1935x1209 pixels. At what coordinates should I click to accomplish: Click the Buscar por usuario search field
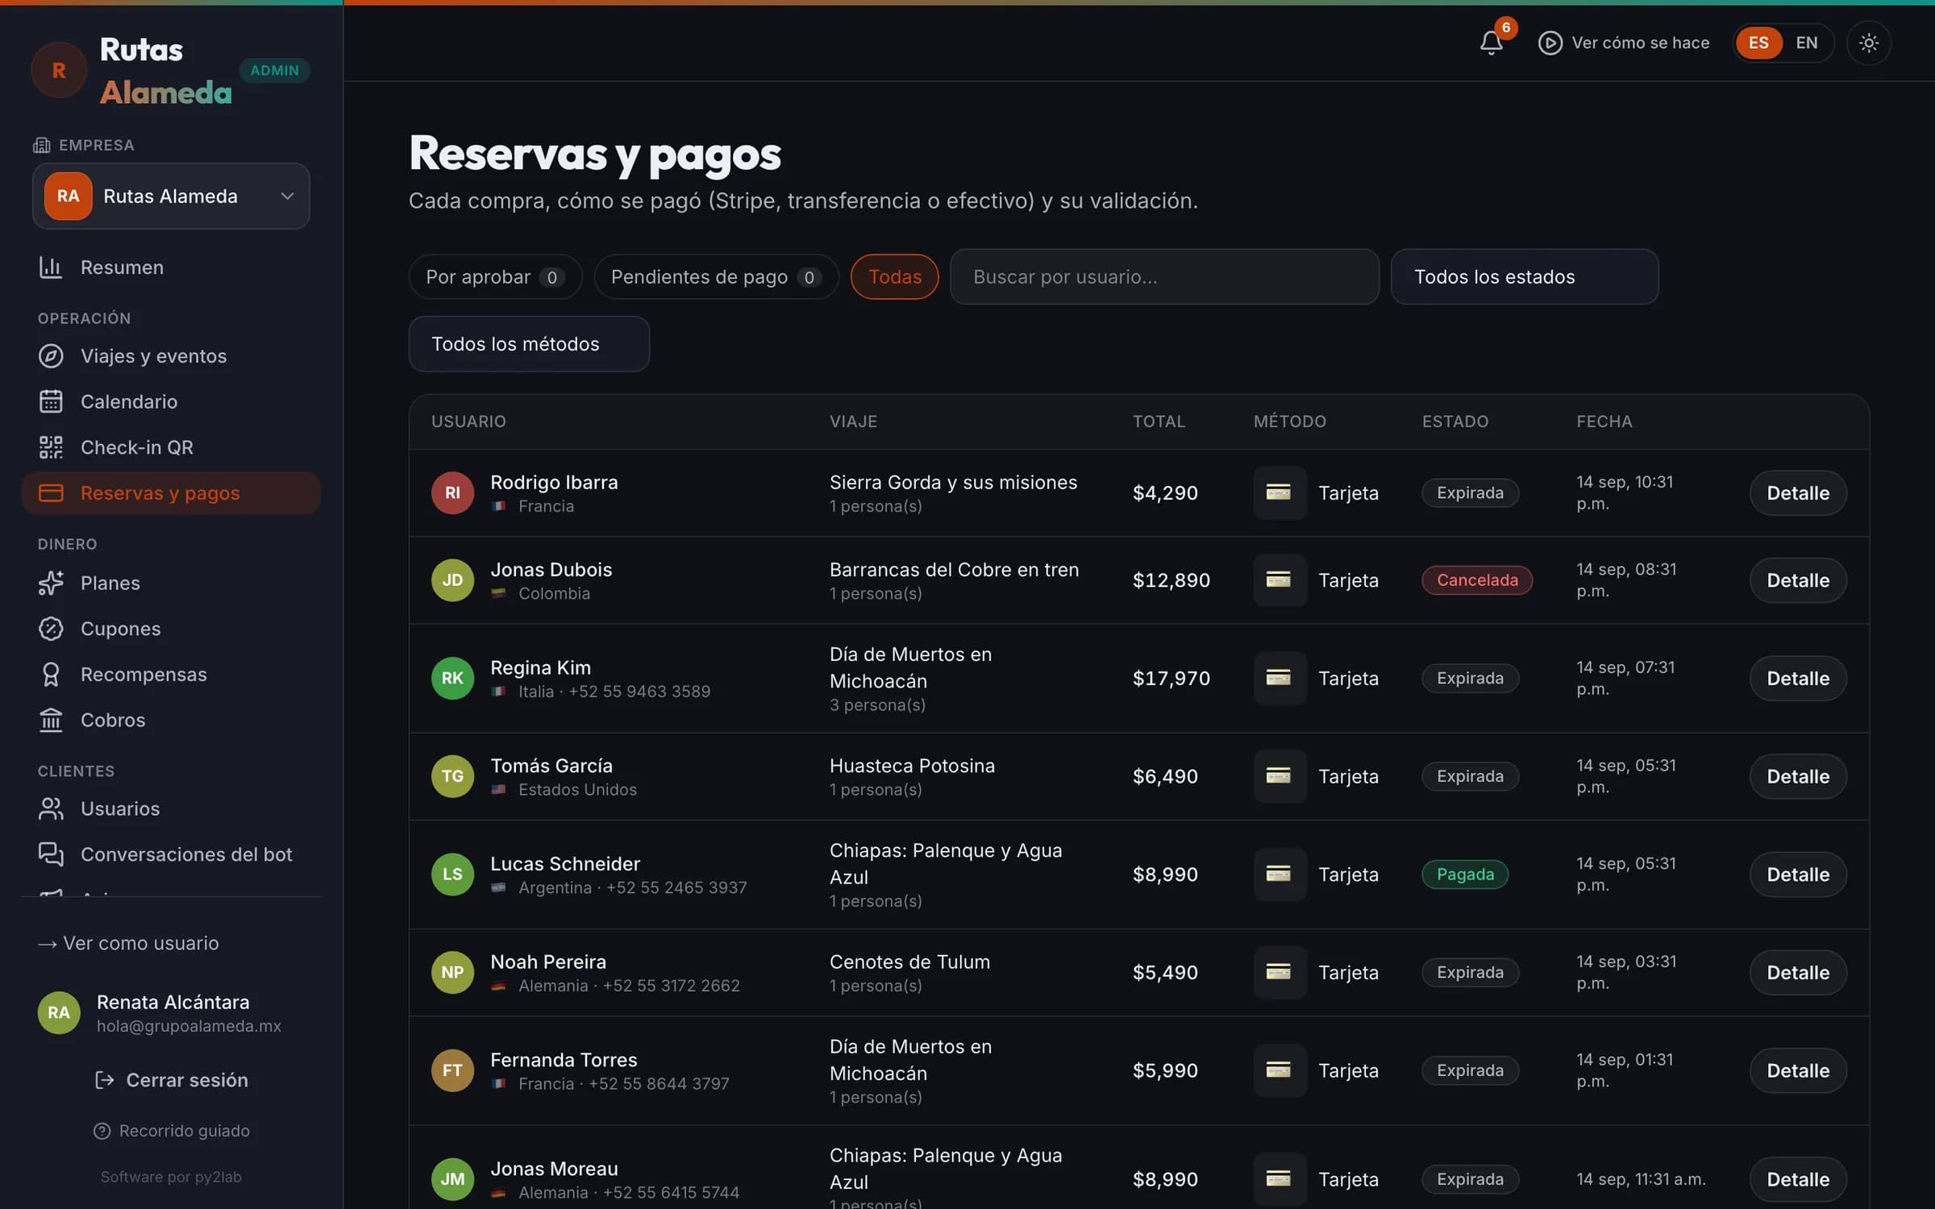click(1164, 276)
